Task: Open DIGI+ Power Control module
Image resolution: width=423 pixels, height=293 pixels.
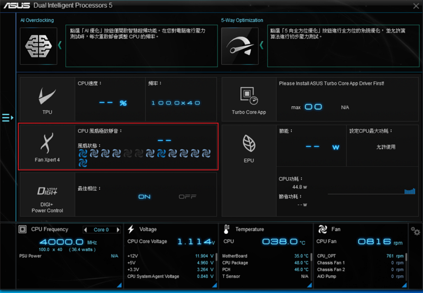Action: click(x=47, y=194)
